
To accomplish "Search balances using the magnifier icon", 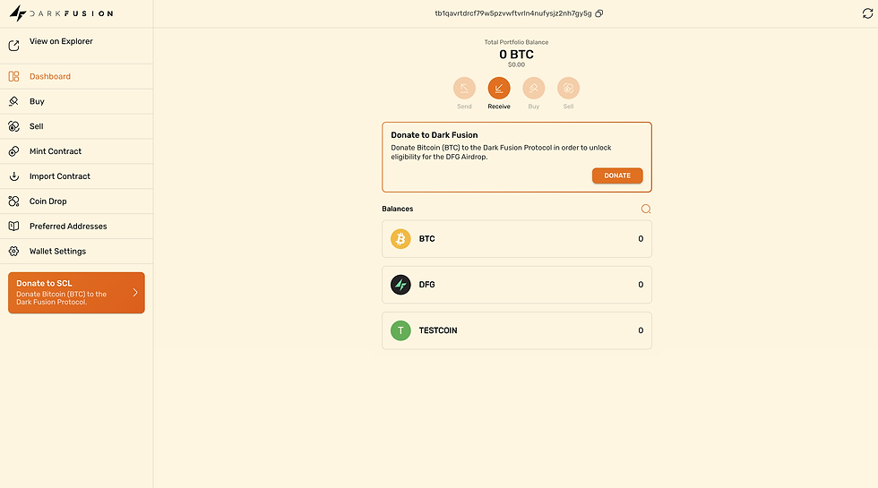I will point(646,209).
